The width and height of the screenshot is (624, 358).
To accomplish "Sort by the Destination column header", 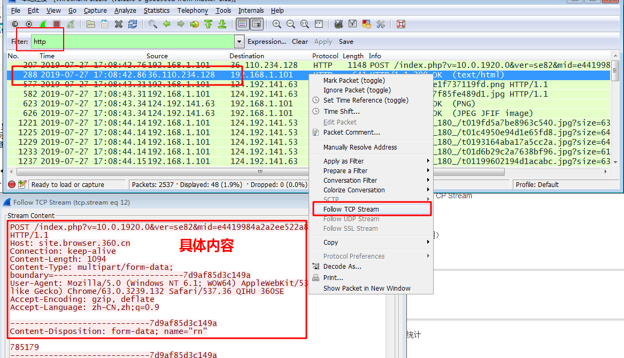I will click(x=246, y=56).
